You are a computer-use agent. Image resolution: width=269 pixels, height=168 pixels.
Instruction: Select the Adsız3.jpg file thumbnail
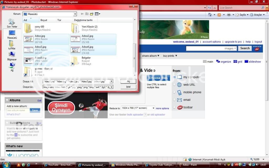[29, 50]
